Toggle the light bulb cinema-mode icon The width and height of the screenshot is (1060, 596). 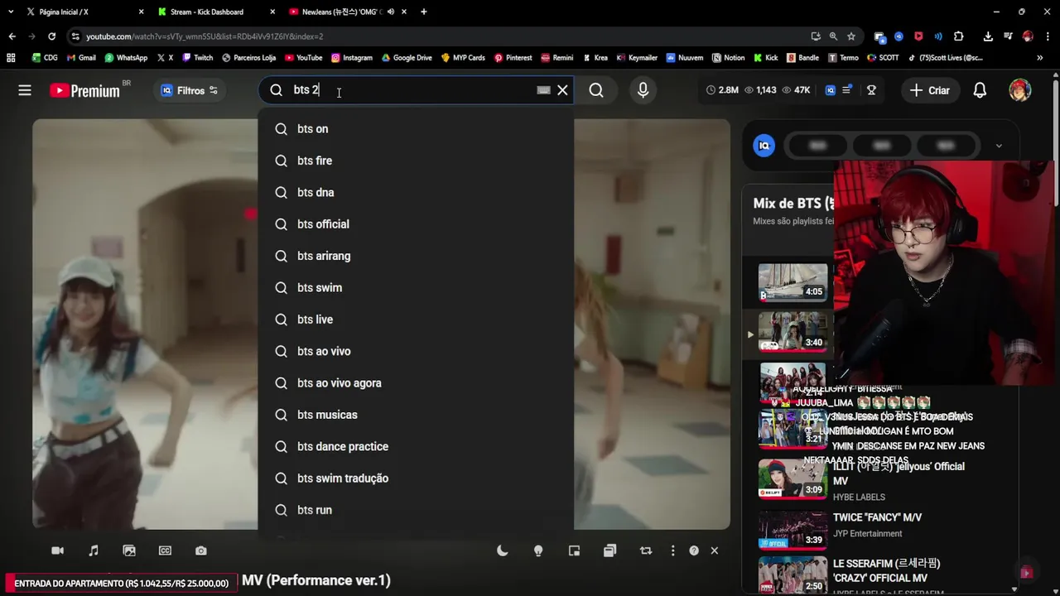point(538,550)
